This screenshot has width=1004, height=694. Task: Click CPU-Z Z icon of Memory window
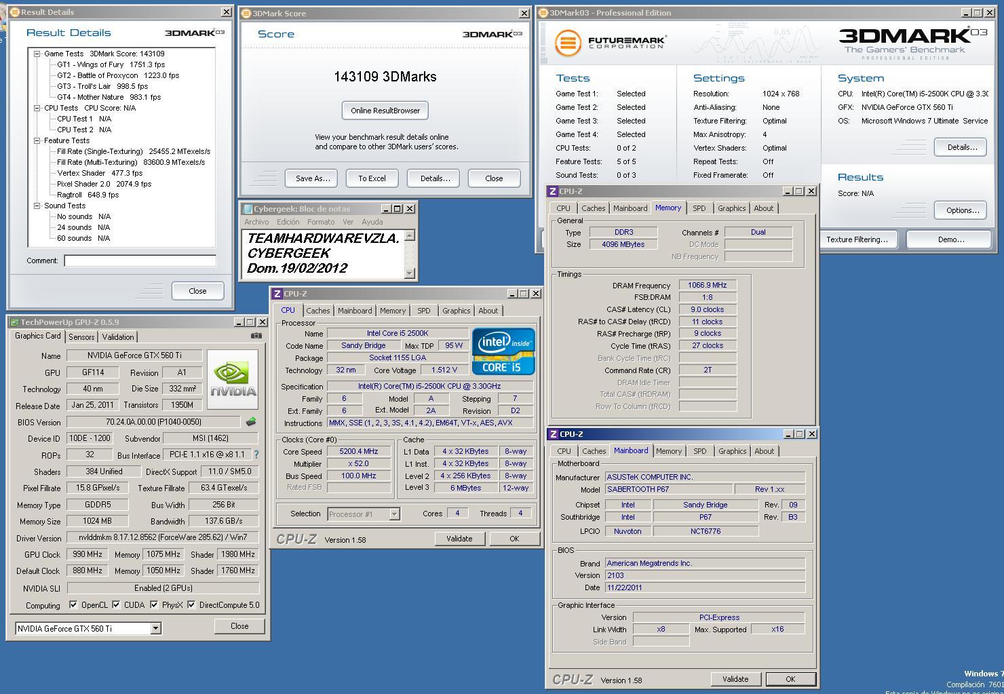553,191
